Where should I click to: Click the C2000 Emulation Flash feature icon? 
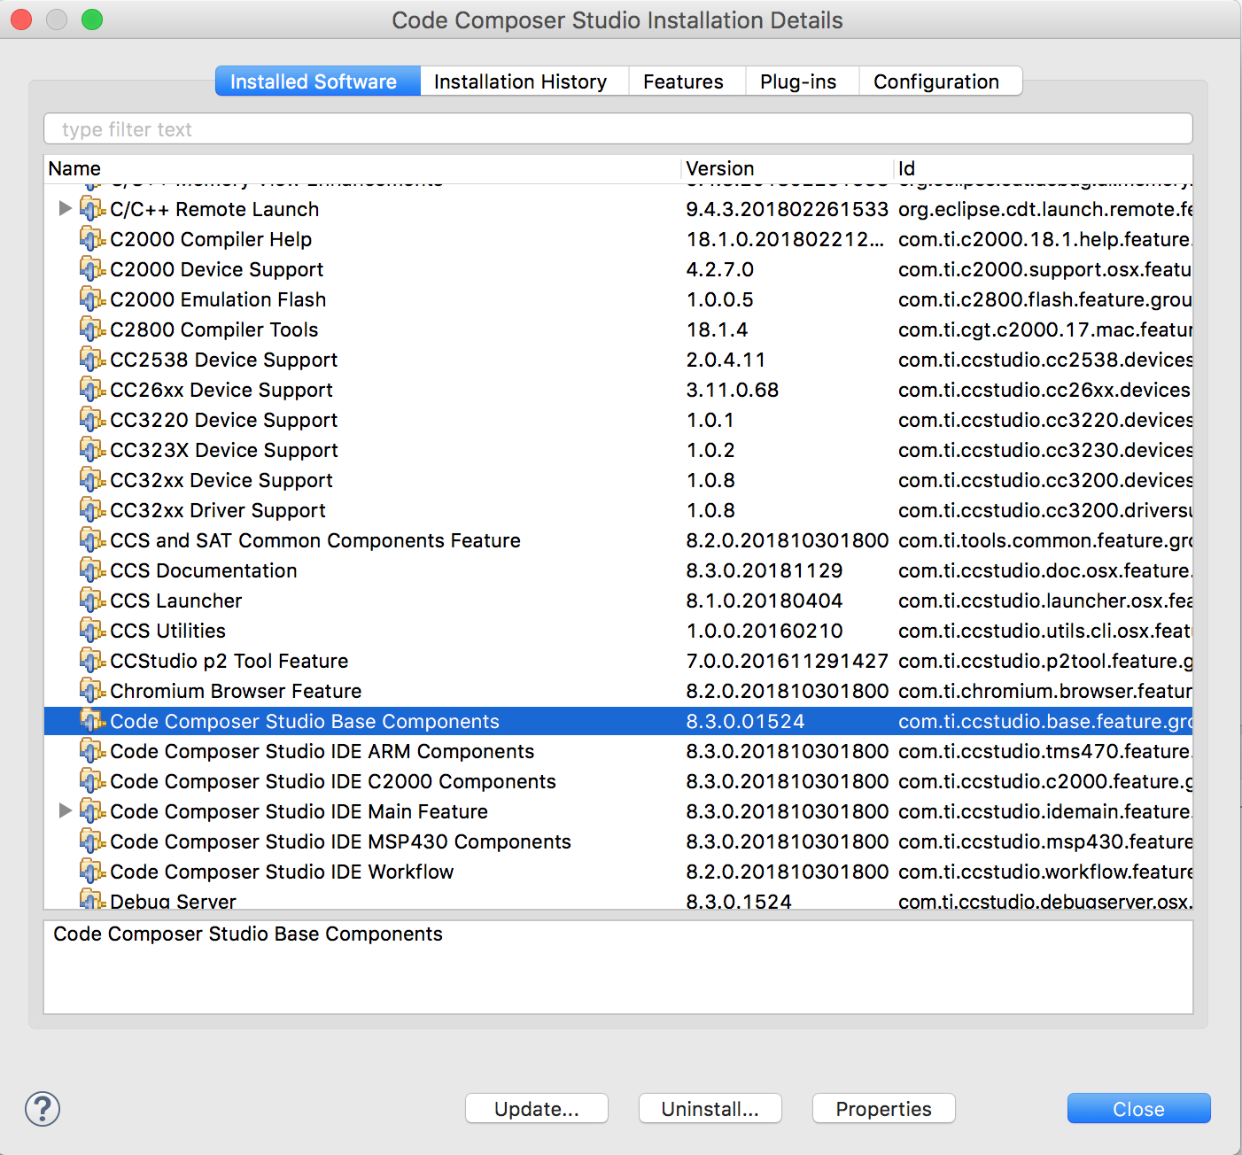coord(92,299)
